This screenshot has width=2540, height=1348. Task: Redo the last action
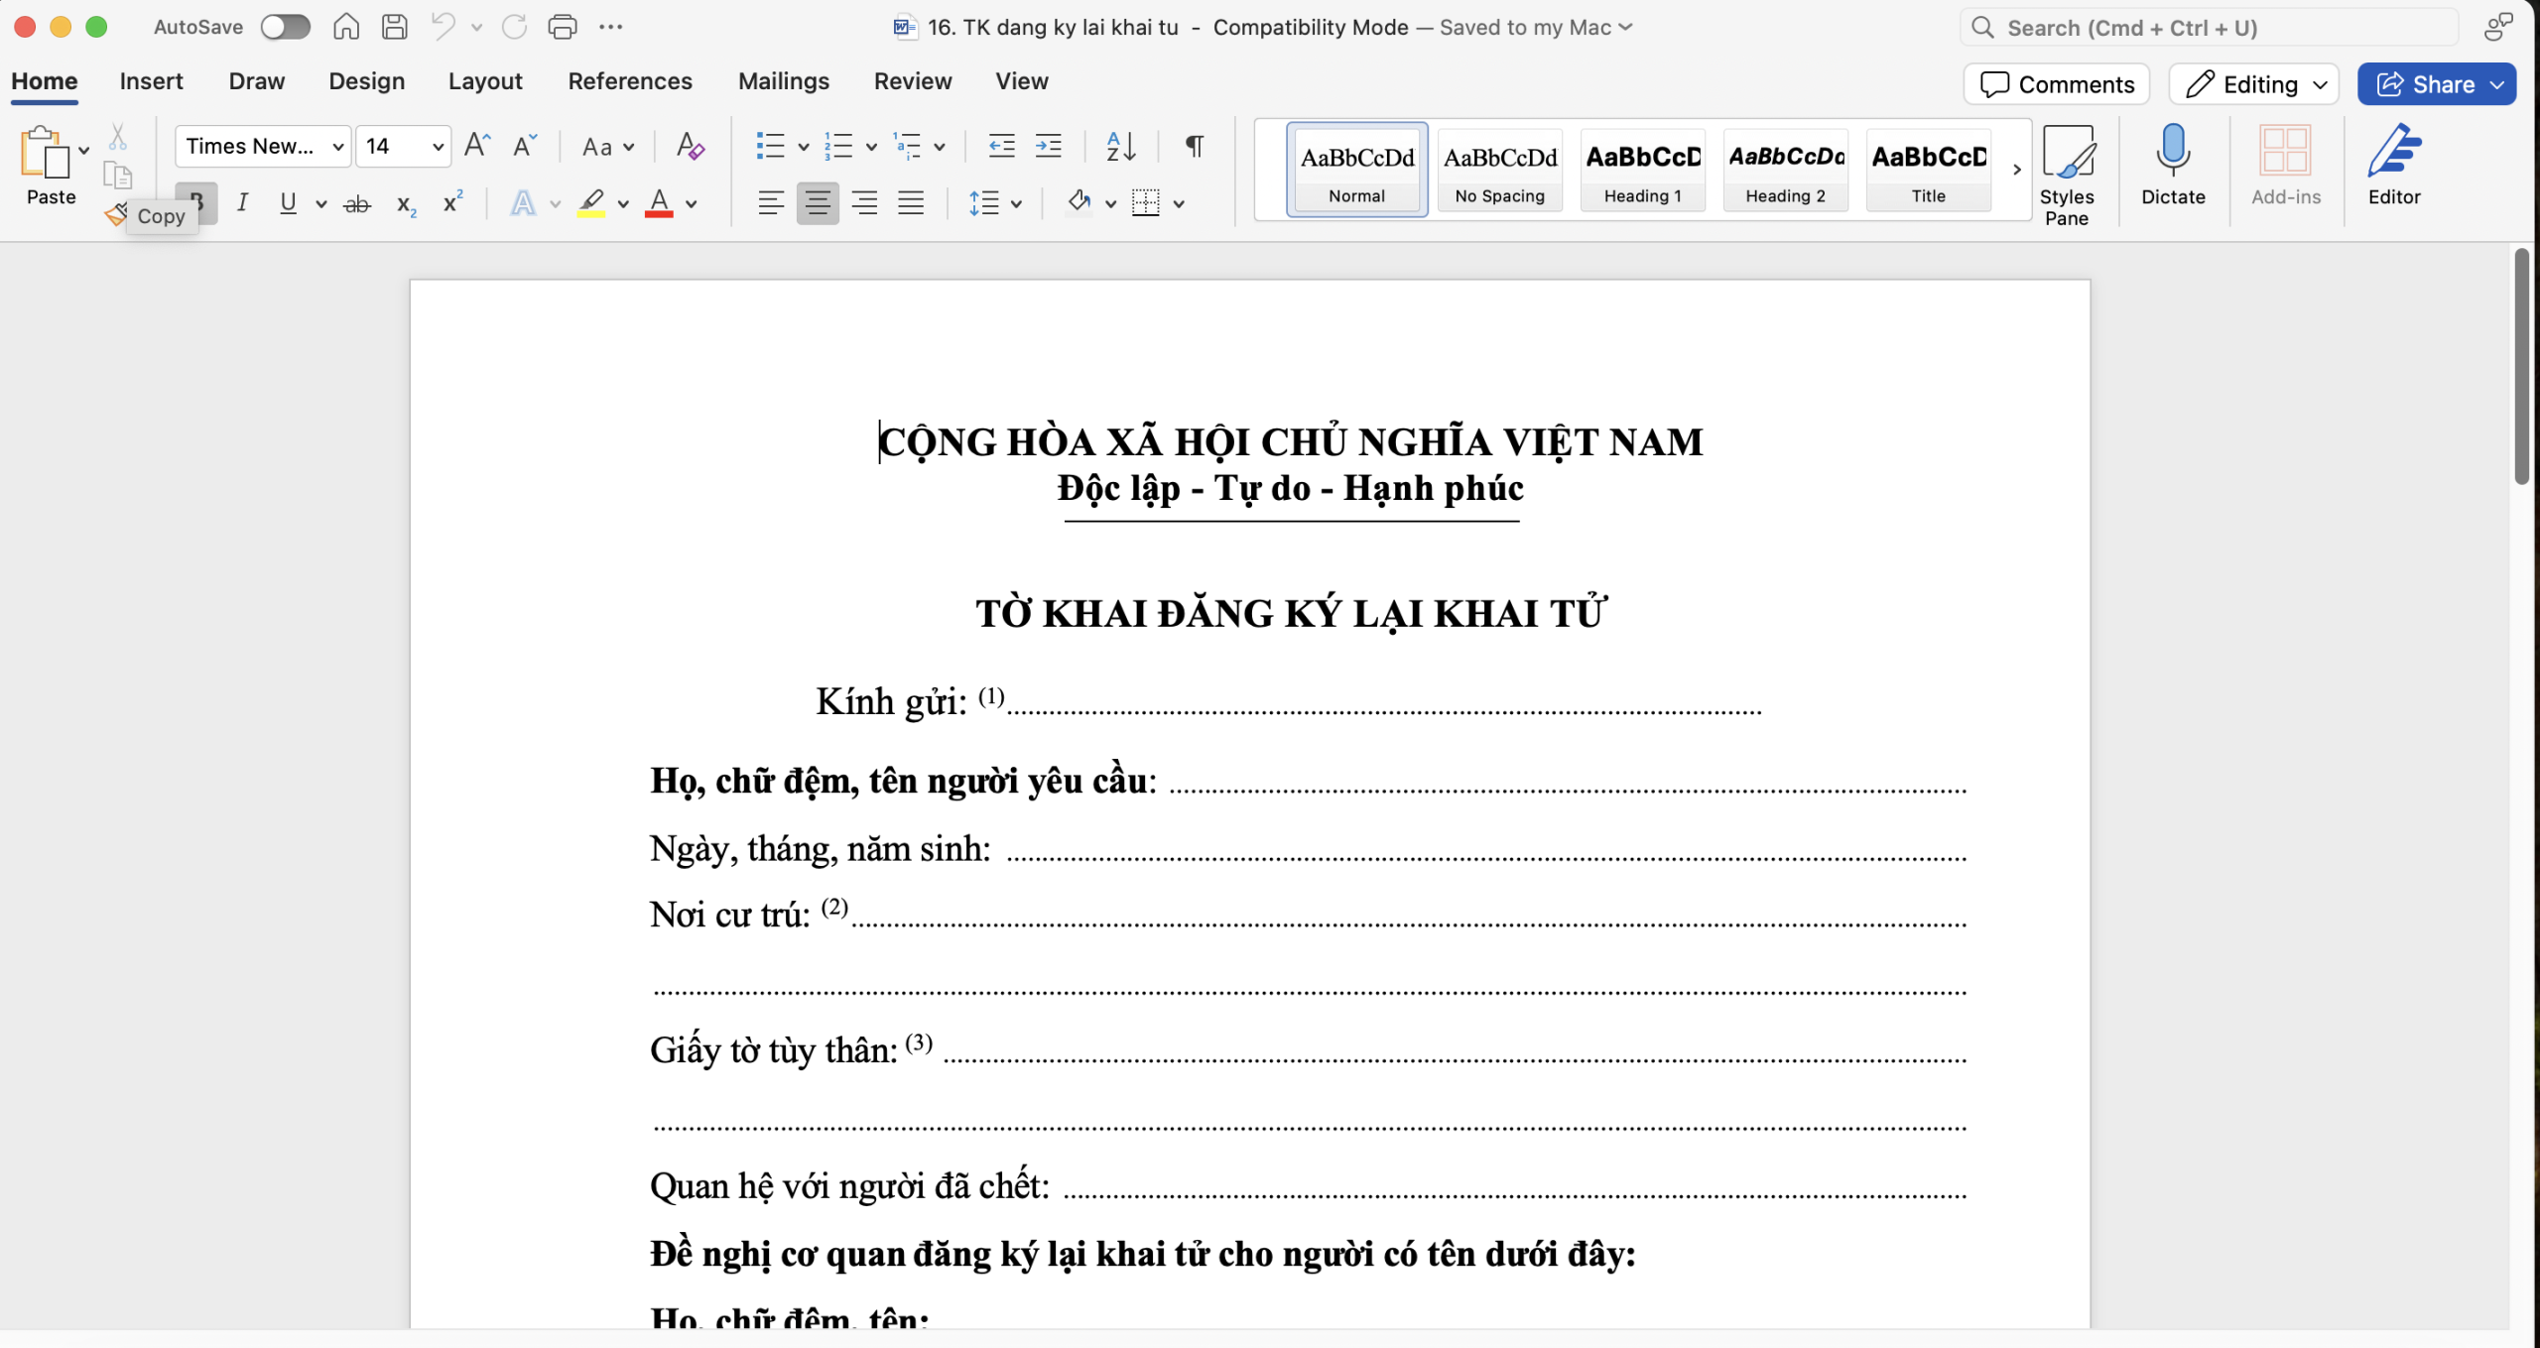pyautogui.click(x=514, y=27)
